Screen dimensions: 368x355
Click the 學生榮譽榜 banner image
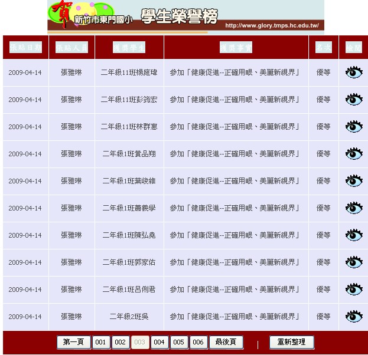pyautogui.click(x=185, y=17)
